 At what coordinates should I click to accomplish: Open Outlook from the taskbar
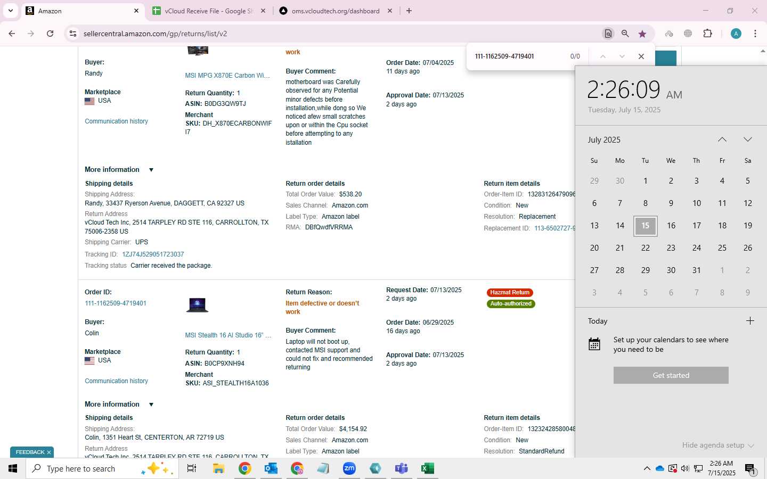pos(271,468)
